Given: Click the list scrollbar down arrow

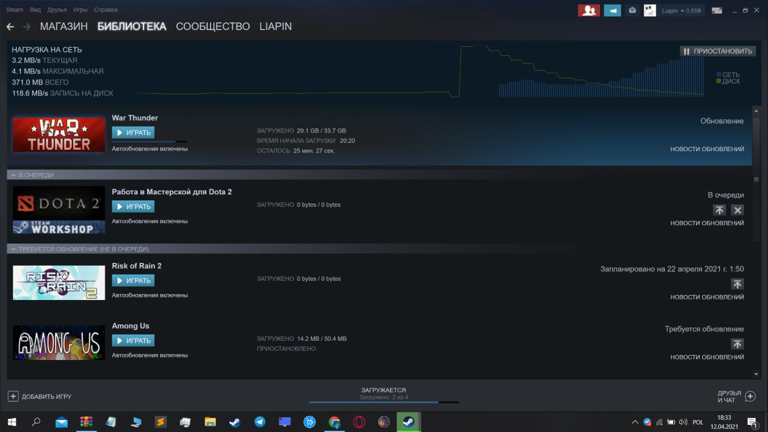Looking at the screenshot, I should point(757,374).
